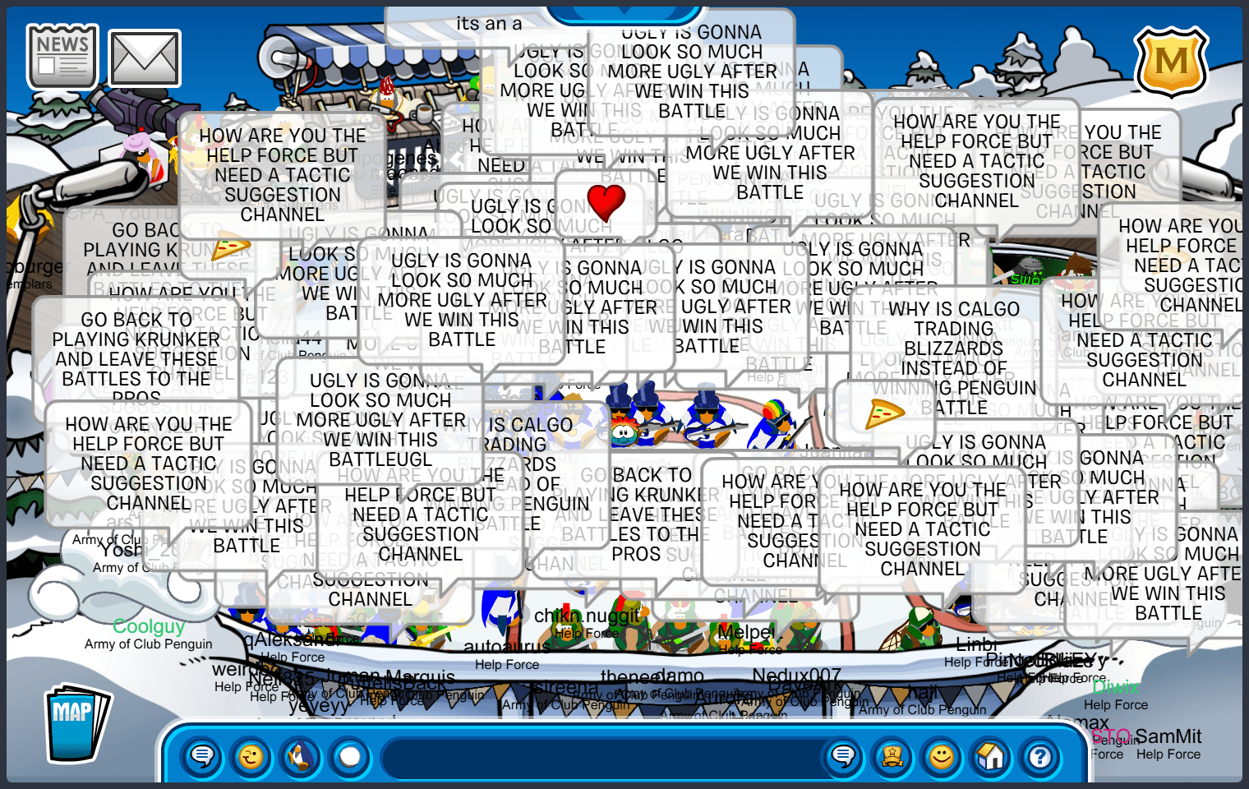Click the player name Diwix
Viewport: 1249px width, 789px height.
click(1116, 687)
